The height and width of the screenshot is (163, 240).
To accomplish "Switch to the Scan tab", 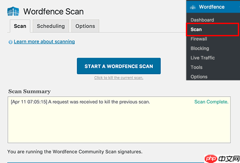I will [x=20, y=26].
